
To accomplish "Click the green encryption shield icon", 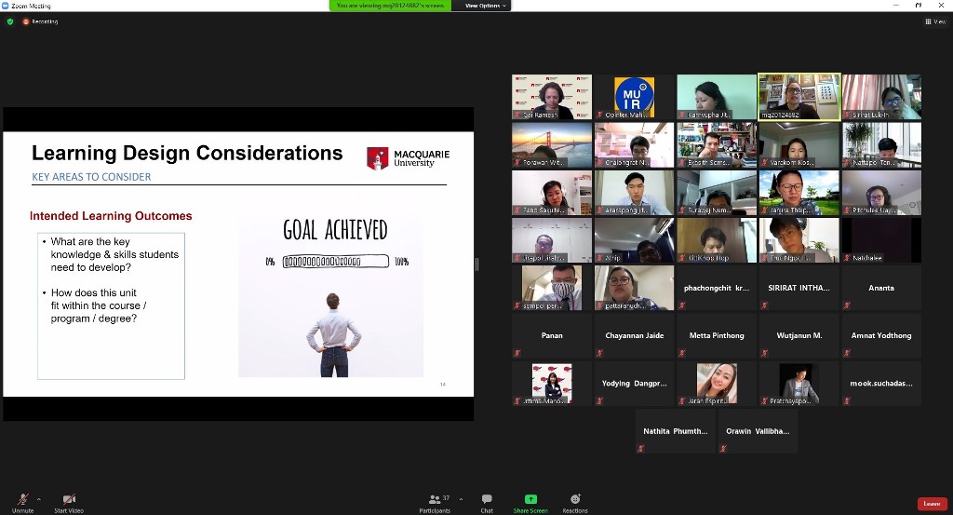I will pyautogui.click(x=10, y=21).
